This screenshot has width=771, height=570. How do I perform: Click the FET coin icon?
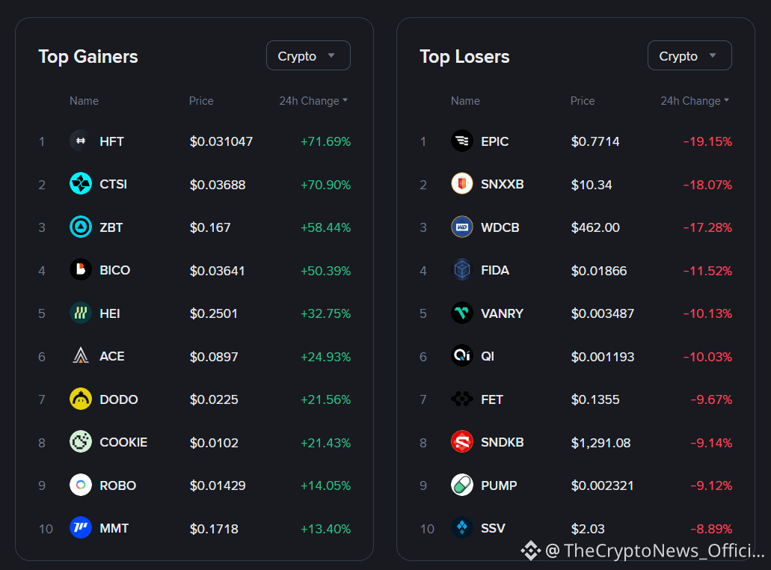click(x=461, y=399)
